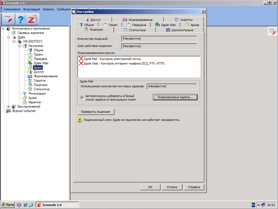This screenshot has width=278, height=209.
Task: Click the Количество лицензий field
Action: point(159,39)
